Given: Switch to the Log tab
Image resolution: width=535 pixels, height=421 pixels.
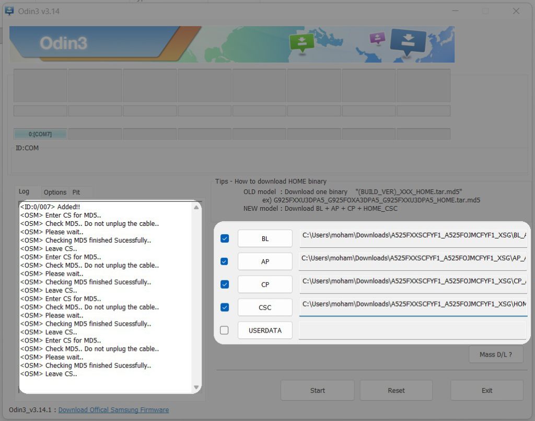Looking at the screenshot, I should (x=24, y=191).
